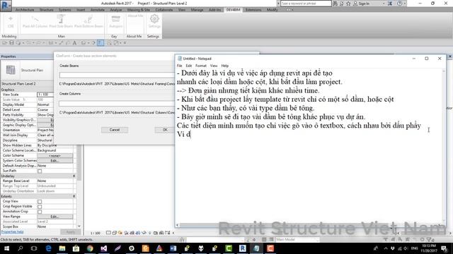The image size is (453, 254).
Task: Collapse the Underlay properties section
Action: point(74,176)
